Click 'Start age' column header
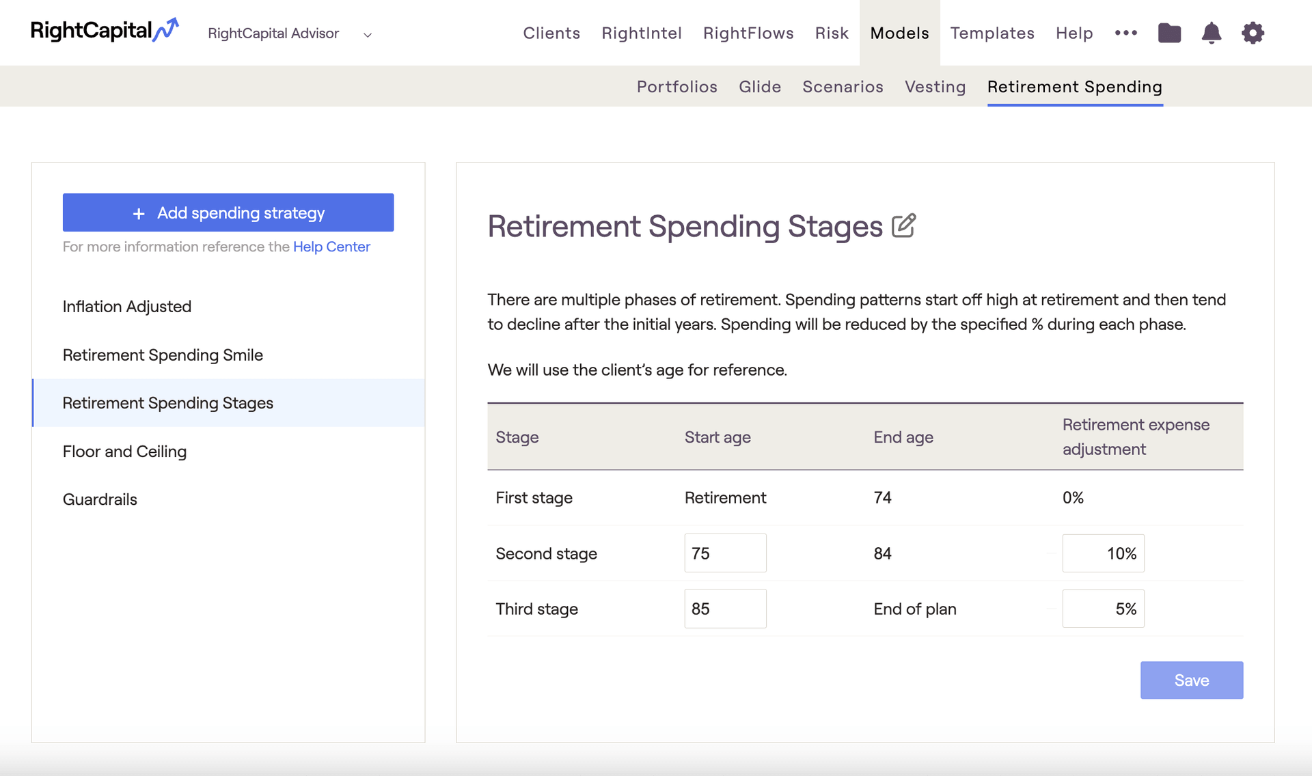Viewport: 1312px width, 776px height. tap(717, 437)
